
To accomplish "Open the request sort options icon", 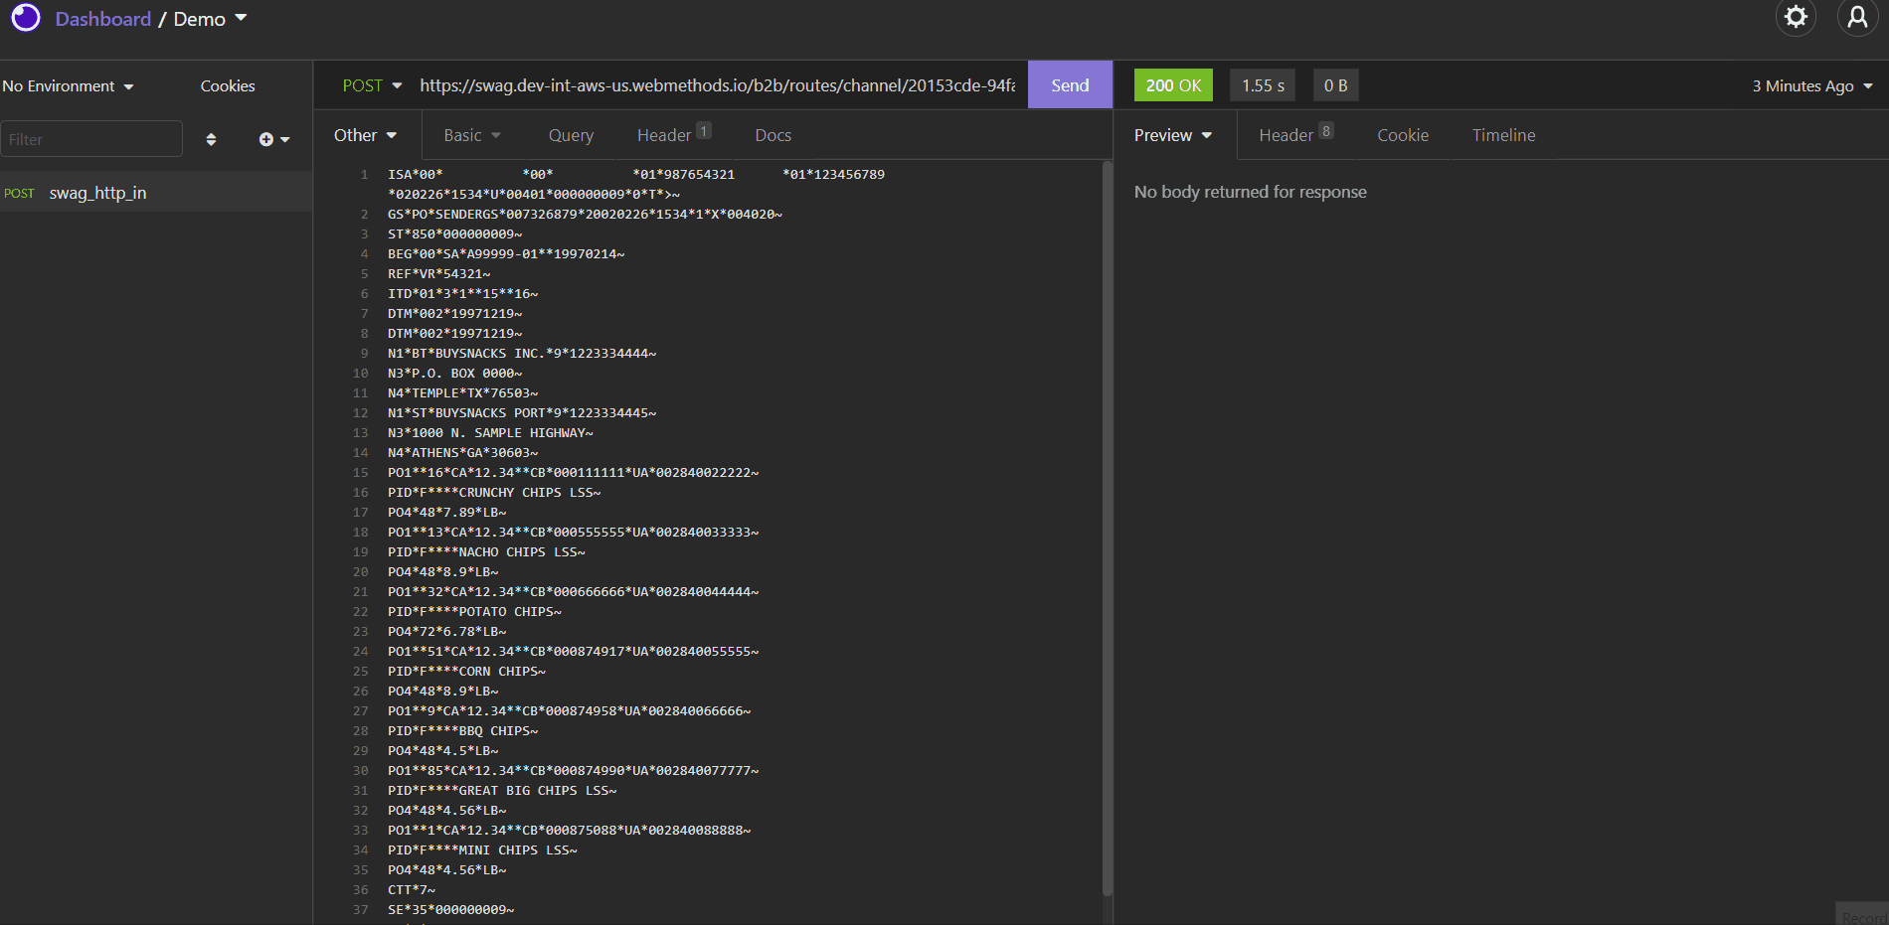I will pyautogui.click(x=212, y=139).
